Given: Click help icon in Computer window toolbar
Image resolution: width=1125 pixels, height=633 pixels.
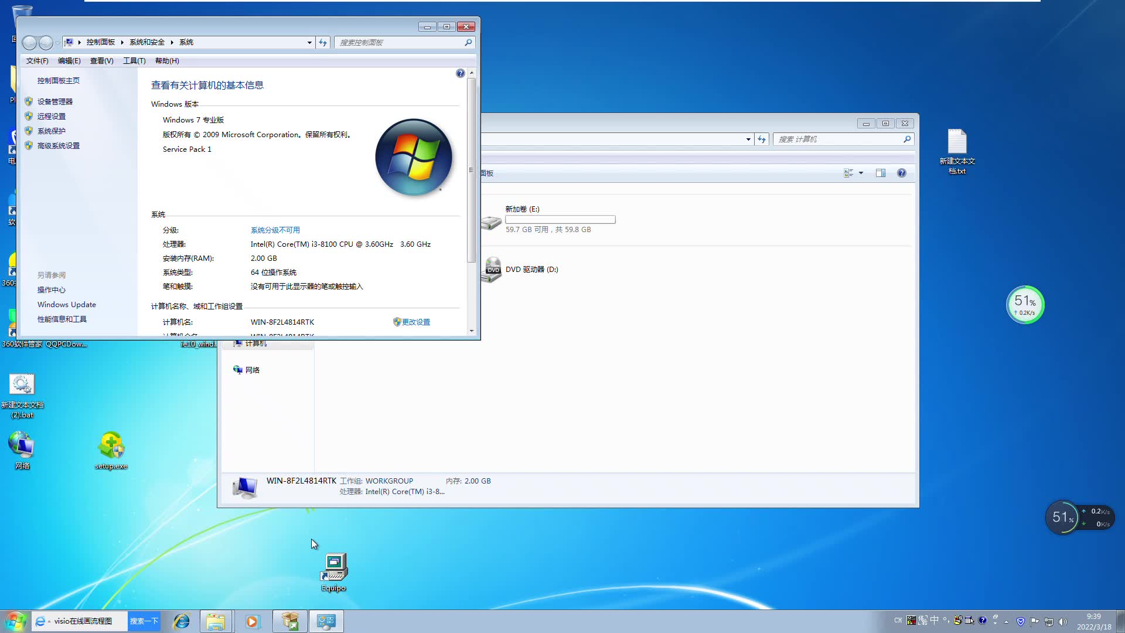Looking at the screenshot, I should point(902,173).
